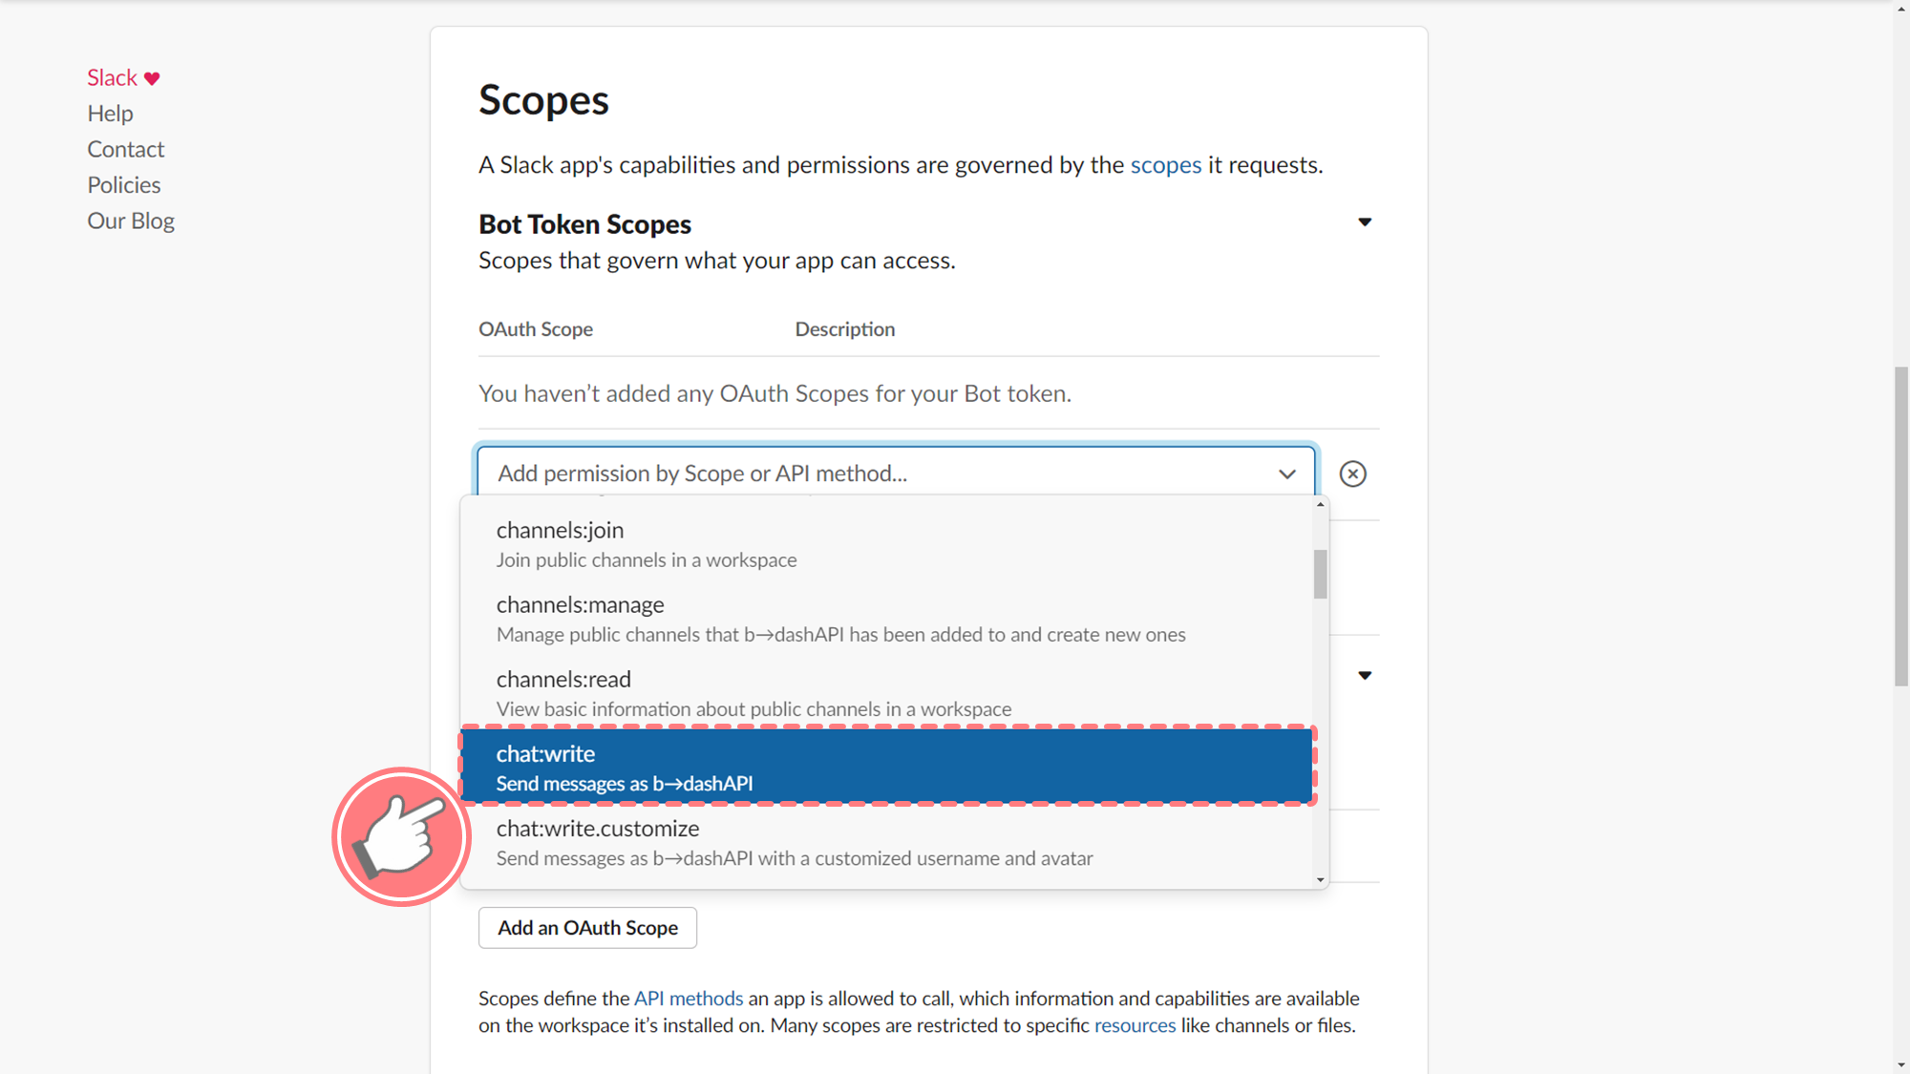
Task: Collapse the second scopes section arrow
Action: 1365,676
